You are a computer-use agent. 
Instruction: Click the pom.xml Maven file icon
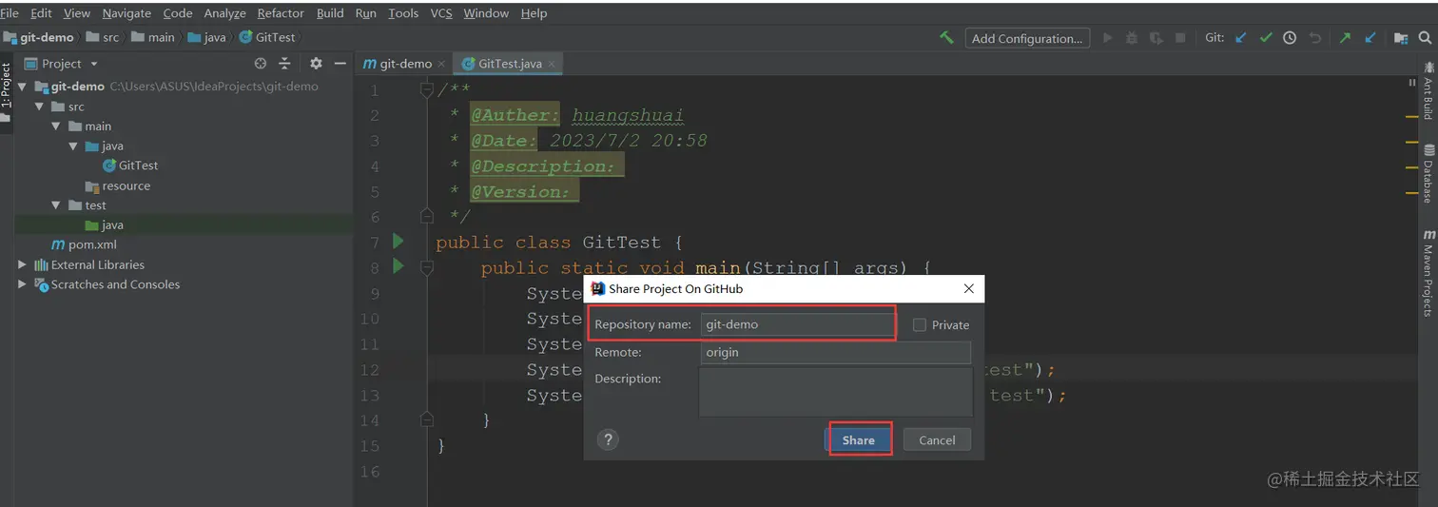pyautogui.click(x=59, y=244)
